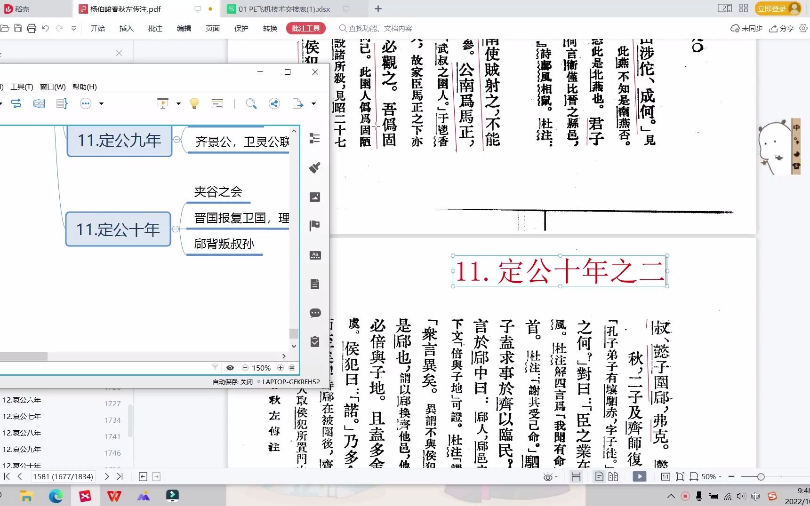Select the 夹谷之会 subtopic

[218, 191]
